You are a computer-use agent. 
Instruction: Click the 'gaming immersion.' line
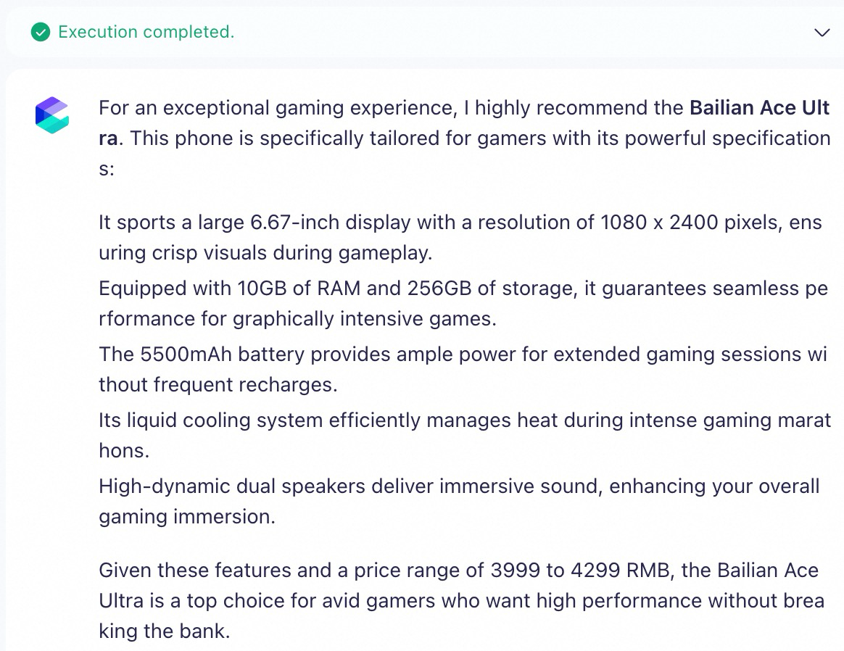[187, 517]
